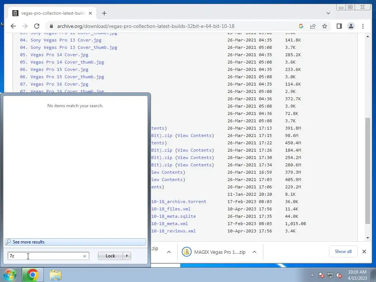Reload the archive.org page

(x=37, y=26)
